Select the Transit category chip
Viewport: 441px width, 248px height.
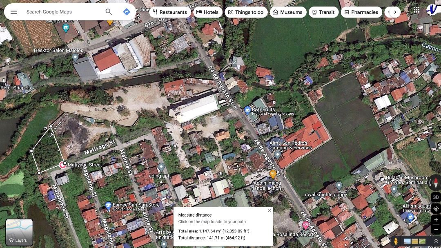tap(324, 12)
